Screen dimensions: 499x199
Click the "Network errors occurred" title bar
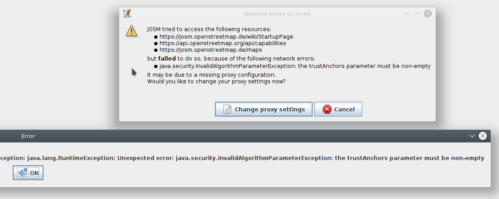pyautogui.click(x=277, y=14)
